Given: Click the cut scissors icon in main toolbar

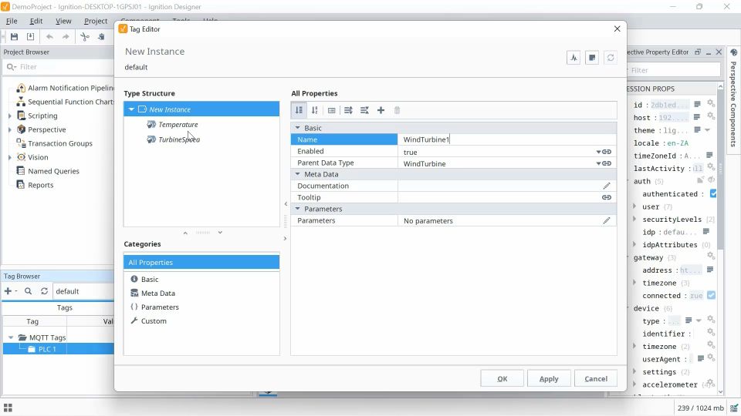Looking at the screenshot, I should (x=85, y=36).
